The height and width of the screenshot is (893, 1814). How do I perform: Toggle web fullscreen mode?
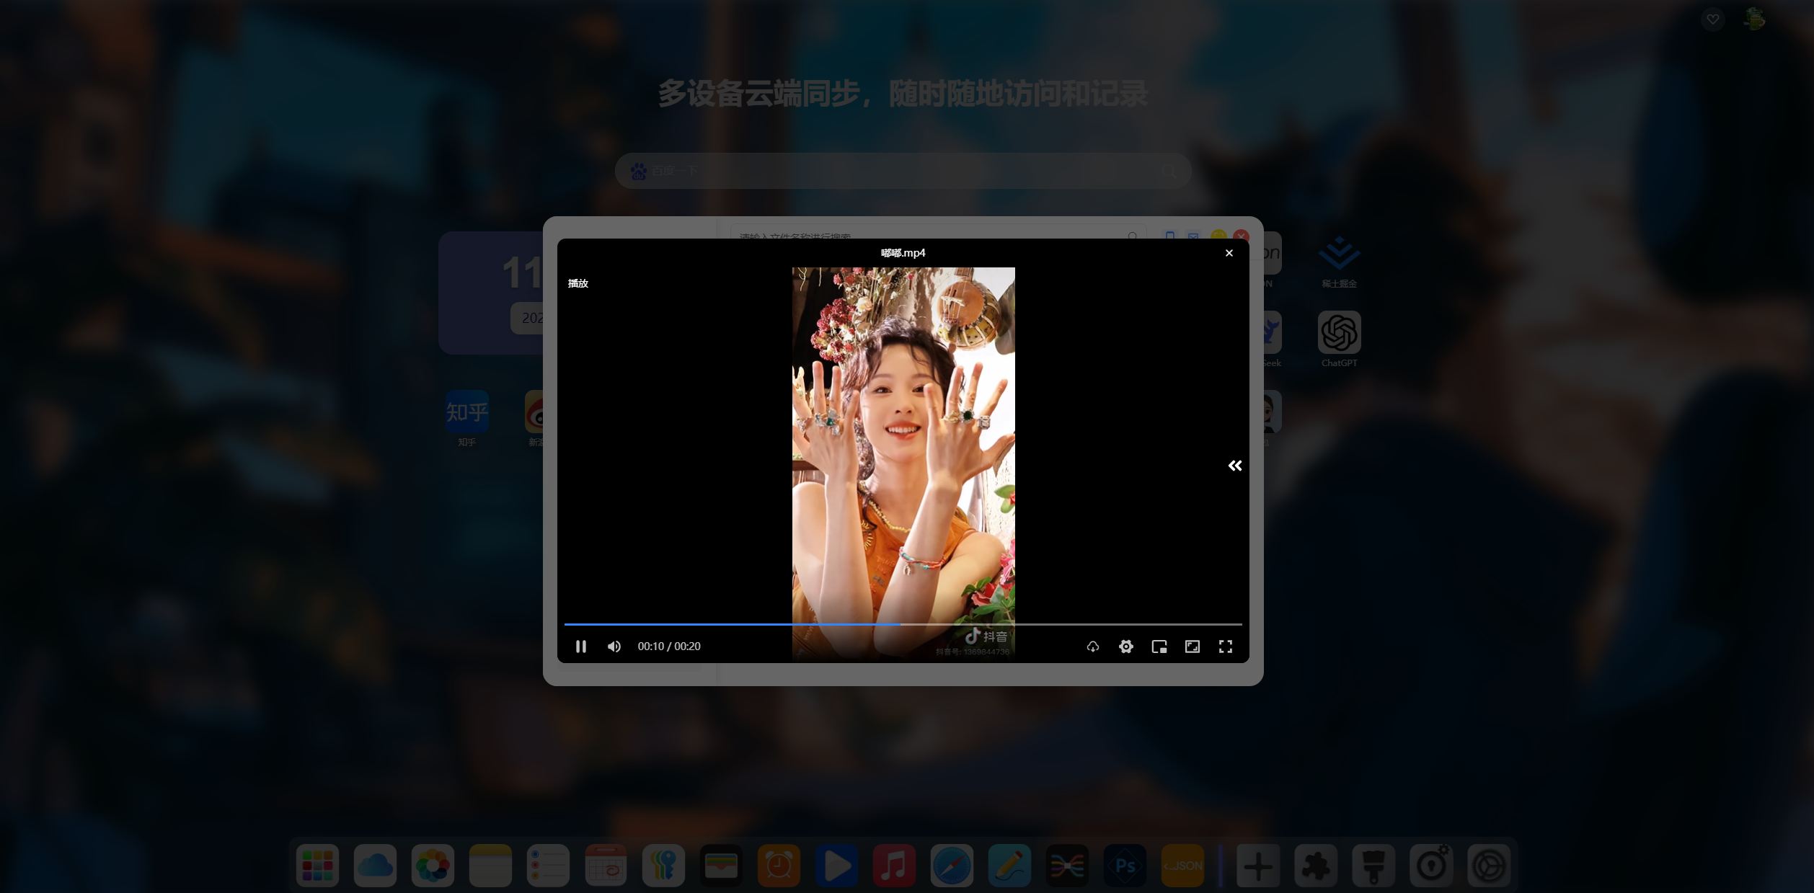(1192, 647)
